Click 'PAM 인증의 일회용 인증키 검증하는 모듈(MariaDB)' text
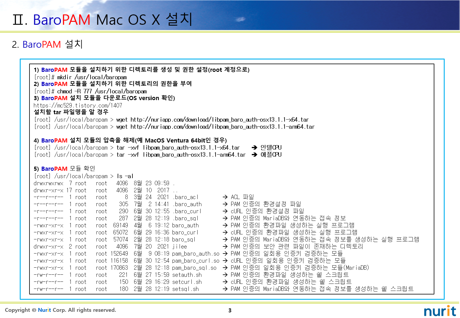This screenshot has height=318, width=460. pos(300,268)
